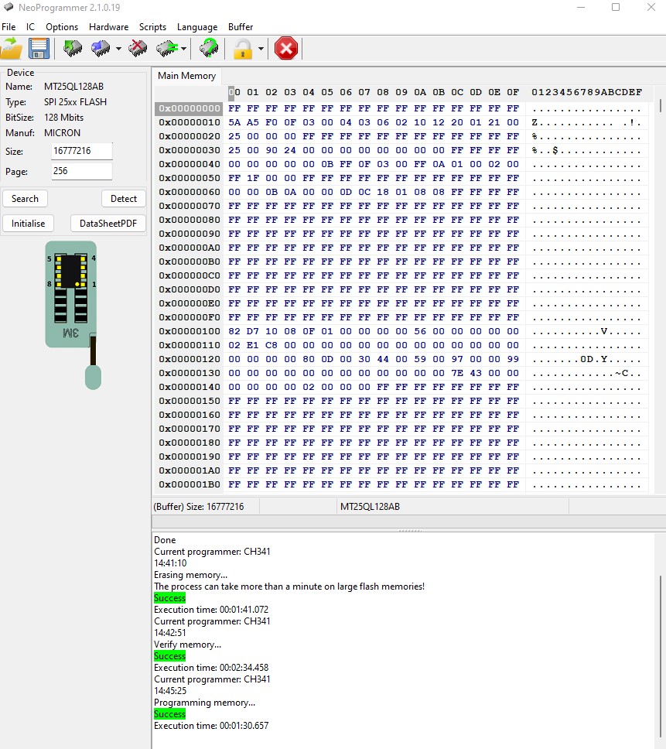
Task: Click Execution time: 00:01:41.072 log line
Action: pos(211,610)
